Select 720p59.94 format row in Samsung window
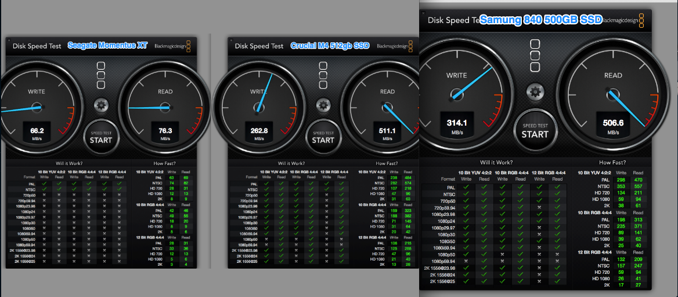The width and height of the screenshot is (678, 297). 493,207
